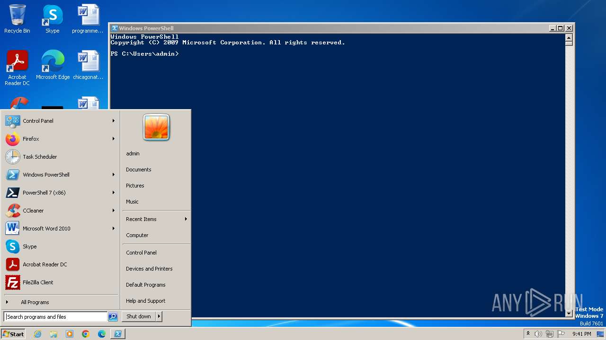Click the search programs and files box

[x=55, y=317]
